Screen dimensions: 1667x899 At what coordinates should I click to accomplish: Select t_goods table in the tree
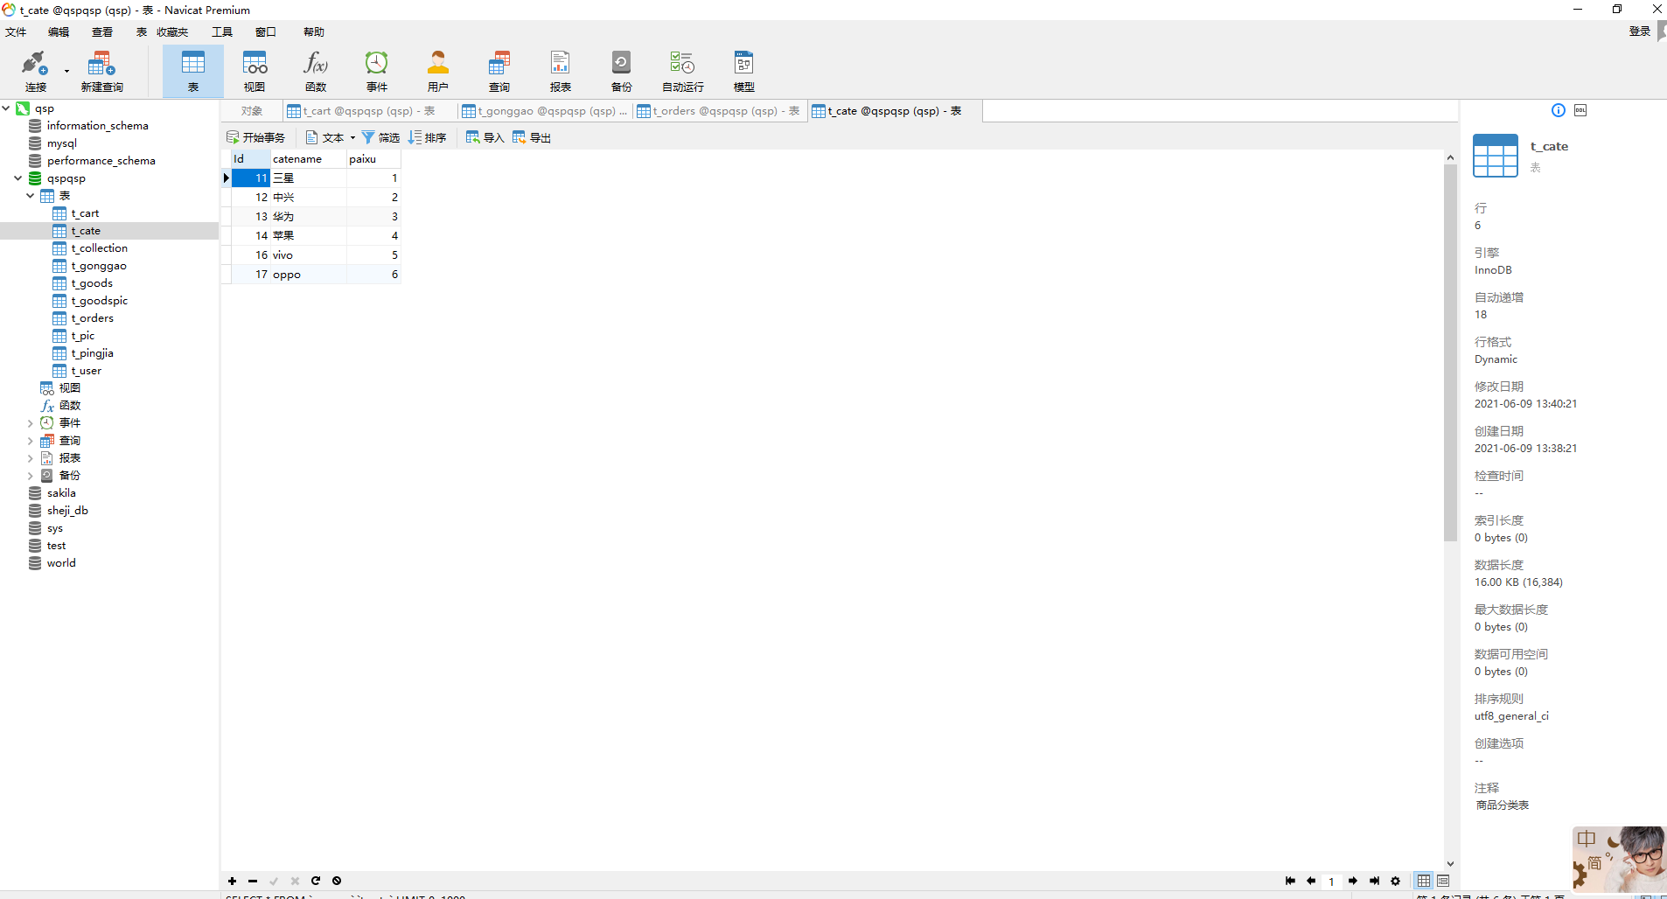92,283
